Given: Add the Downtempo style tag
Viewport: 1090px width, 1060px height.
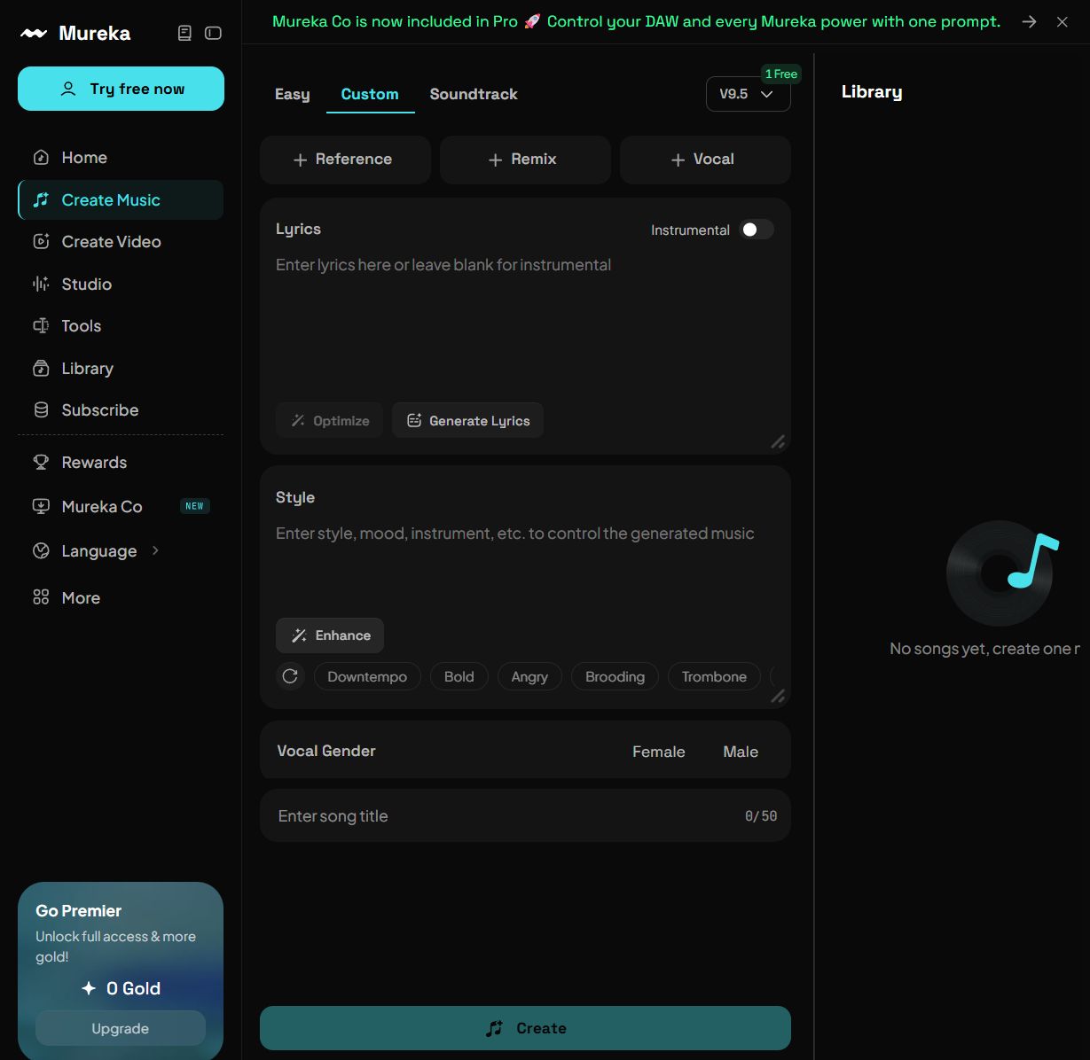Looking at the screenshot, I should pos(367,677).
